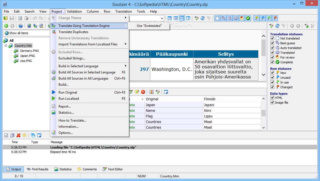Uncheck the Auto translated status checkbox
Screen dimensions: 320x181
pyautogui.click(x=272, y=48)
